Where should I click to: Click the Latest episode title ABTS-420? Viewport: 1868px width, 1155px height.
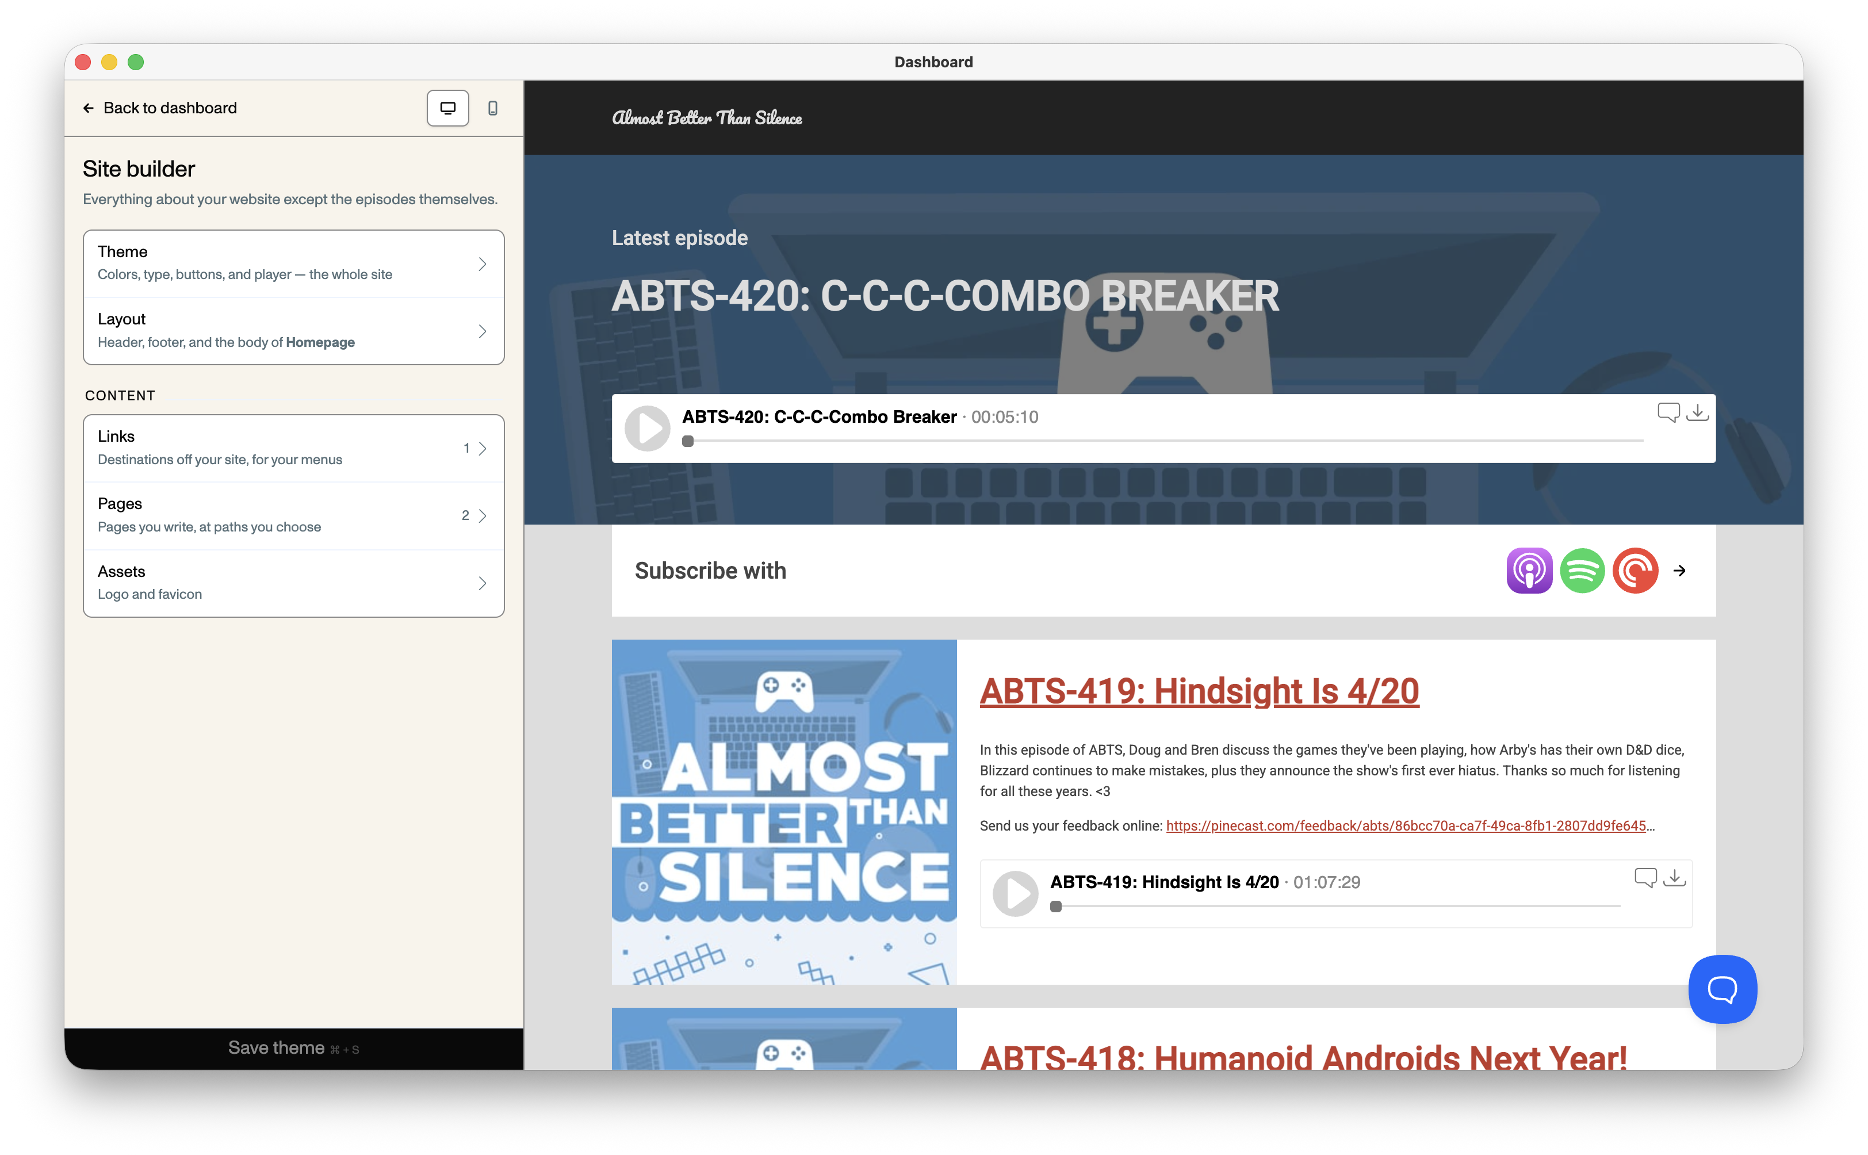945,296
